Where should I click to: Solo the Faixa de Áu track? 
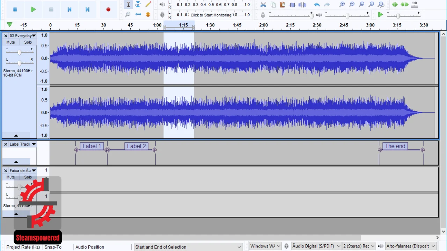tap(28, 177)
